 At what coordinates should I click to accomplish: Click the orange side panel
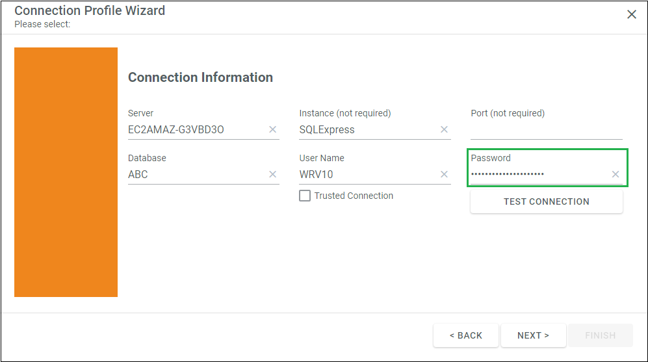(x=66, y=172)
